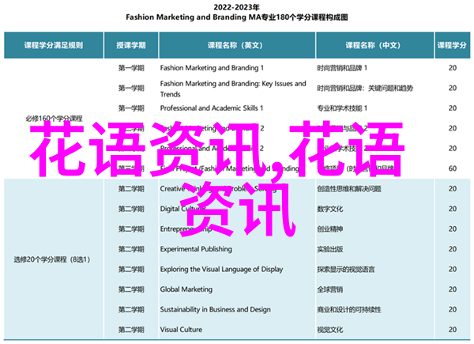The image size is (474, 344).
Task: Select the '课程名称（英文）' column header
Action: pyautogui.click(x=237, y=45)
